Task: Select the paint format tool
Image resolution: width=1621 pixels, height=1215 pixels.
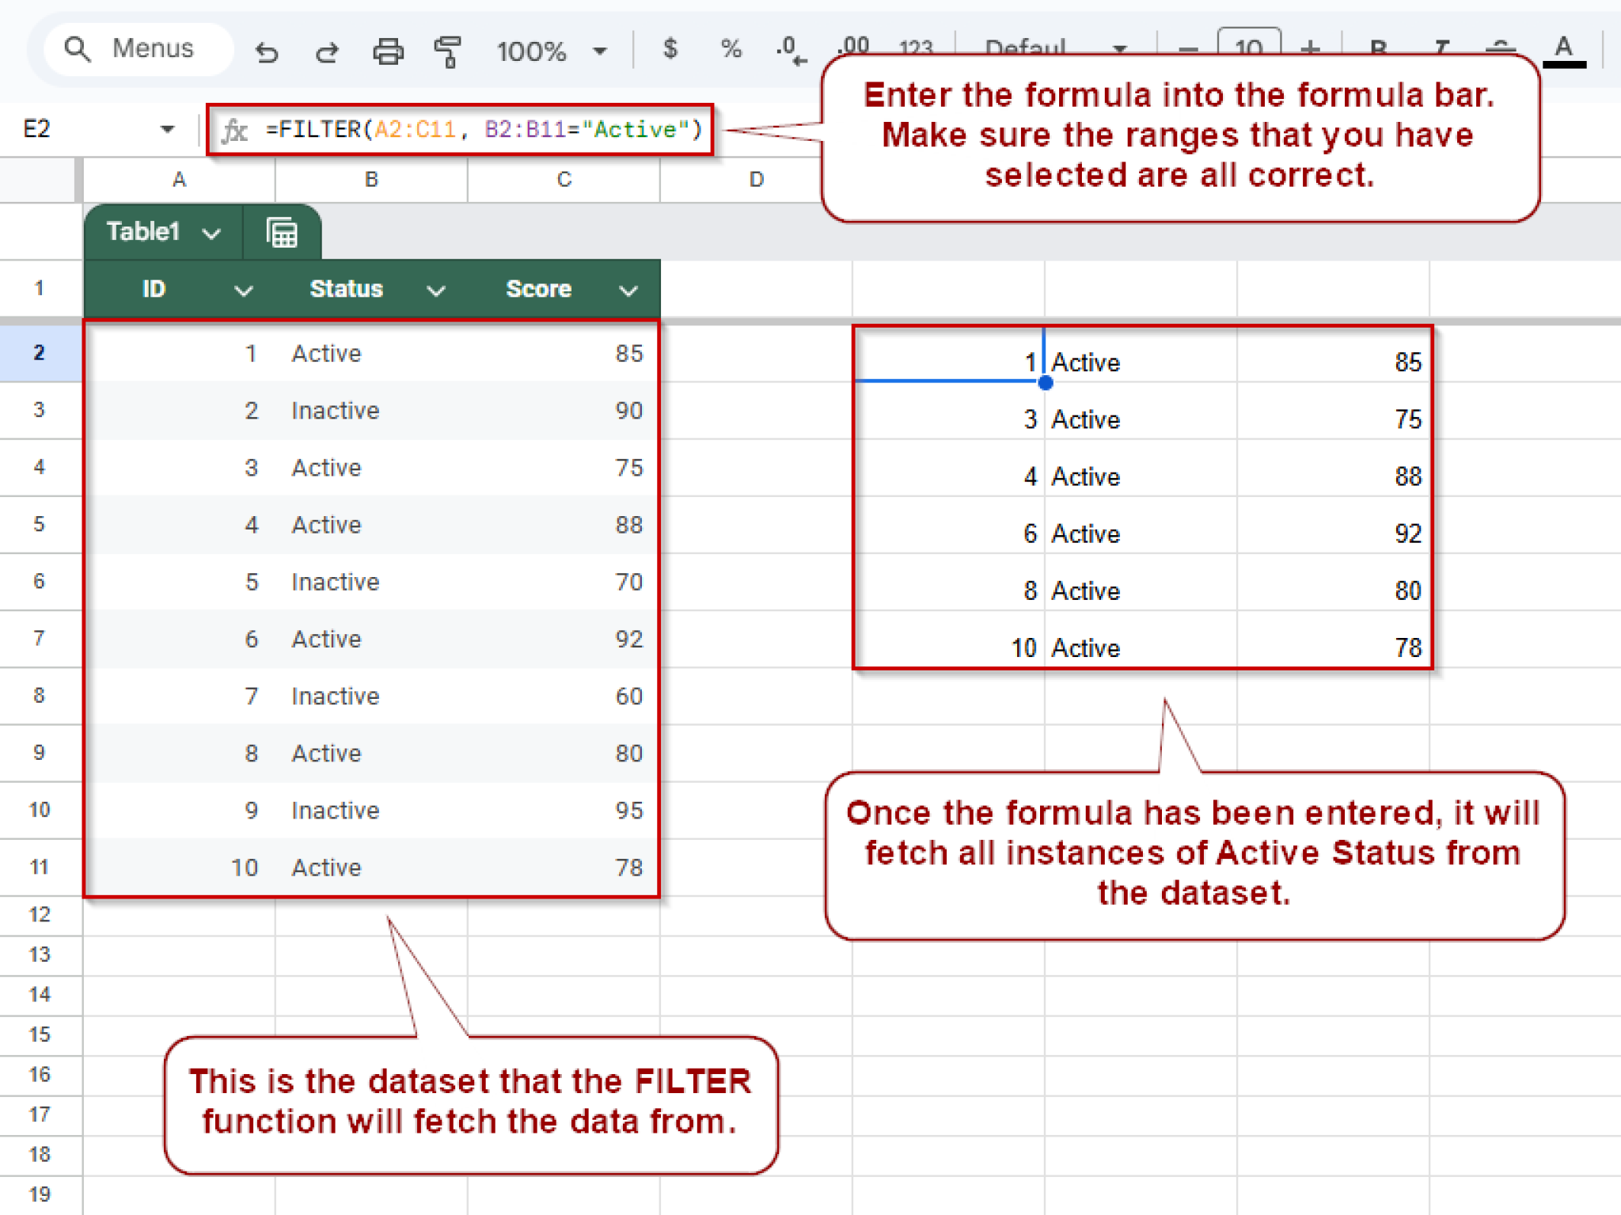Action: [447, 50]
